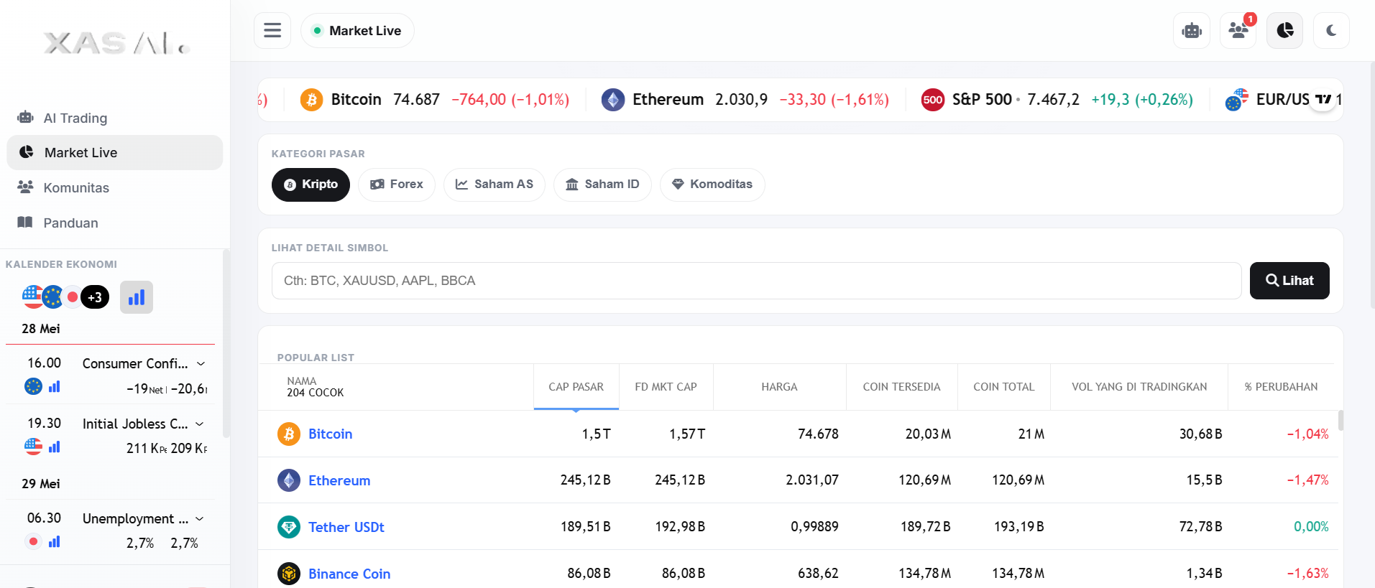The height and width of the screenshot is (588, 1375).
Task: Sort by COIN TERSEDIA column
Action: click(902, 387)
